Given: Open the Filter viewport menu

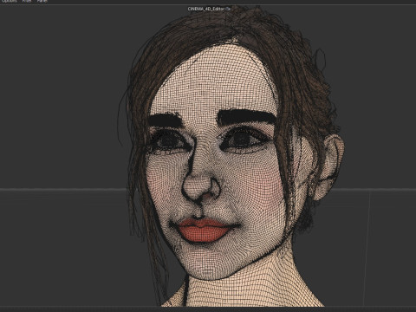Looking at the screenshot, I should coord(27,1).
